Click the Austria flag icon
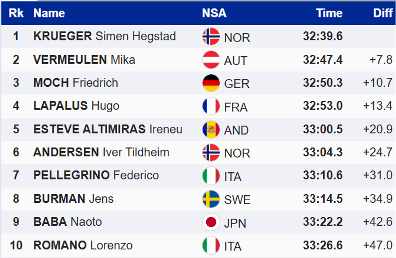Viewport: 396px width, 258px height. (211, 60)
